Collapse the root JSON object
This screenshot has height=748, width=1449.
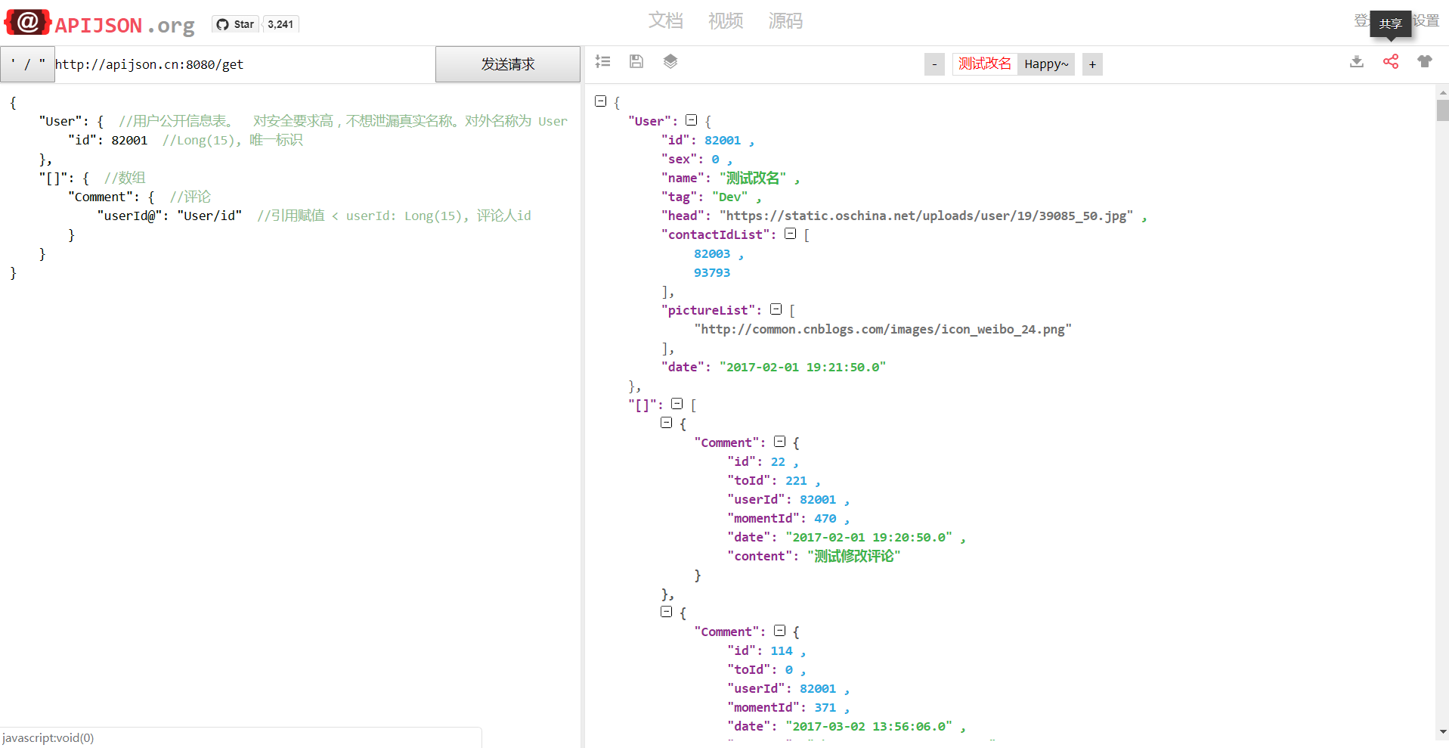(601, 101)
